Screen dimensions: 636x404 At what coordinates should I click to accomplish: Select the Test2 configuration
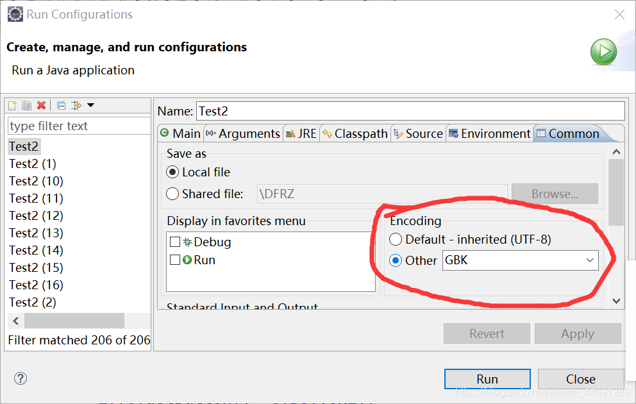pyautogui.click(x=24, y=146)
